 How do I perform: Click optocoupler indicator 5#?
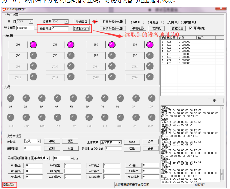pos(72,98)
